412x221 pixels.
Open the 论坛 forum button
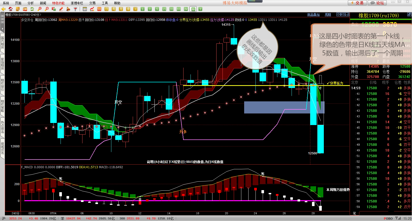coord(377,3)
